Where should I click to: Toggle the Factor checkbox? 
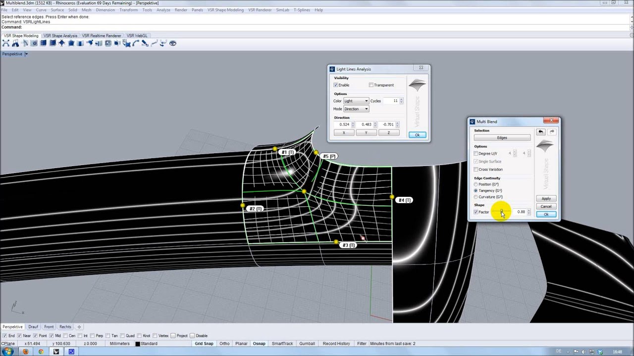coord(476,212)
